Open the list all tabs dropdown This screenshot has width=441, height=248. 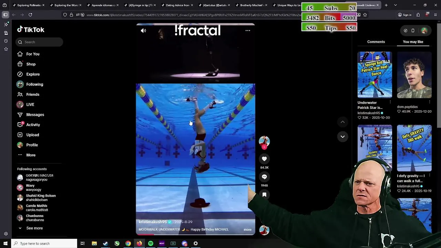tap(395, 5)
